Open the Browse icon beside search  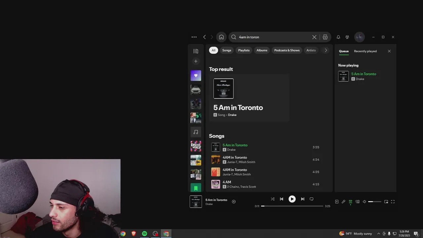click(325, 37)
